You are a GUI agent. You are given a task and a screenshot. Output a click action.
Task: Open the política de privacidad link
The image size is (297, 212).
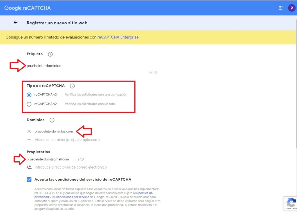94,195
